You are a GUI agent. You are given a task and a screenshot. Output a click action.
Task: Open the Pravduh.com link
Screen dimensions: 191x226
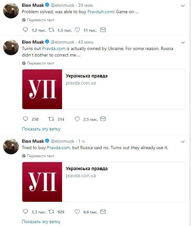(101, 12)
